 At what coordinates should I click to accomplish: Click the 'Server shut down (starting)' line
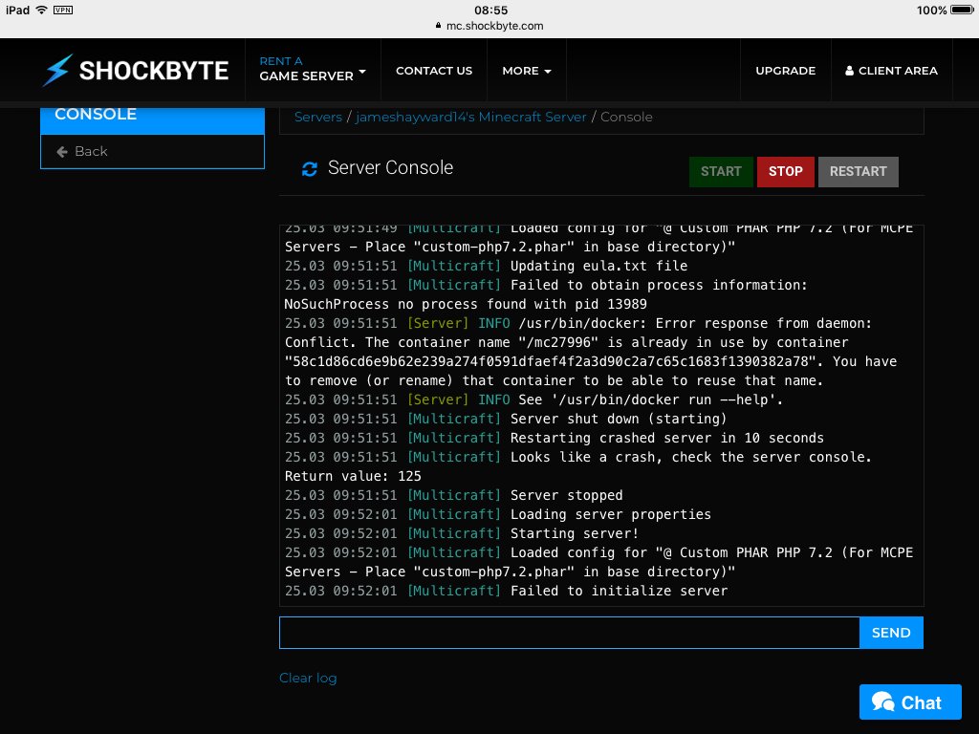[x=505, y=419]
